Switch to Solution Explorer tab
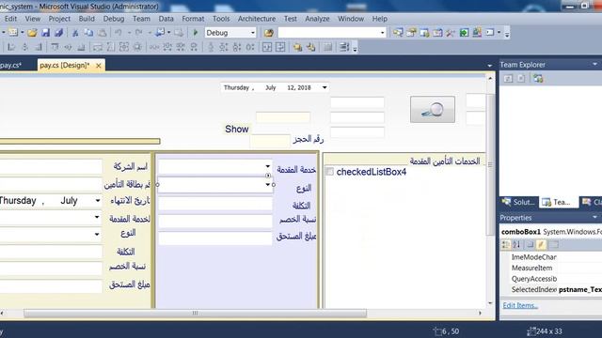Viewport: 602px width, 338px height. coord(518,202)
